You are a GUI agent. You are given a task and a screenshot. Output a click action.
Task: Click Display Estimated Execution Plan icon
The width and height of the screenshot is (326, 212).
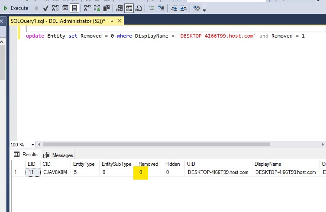pos(55,8)
